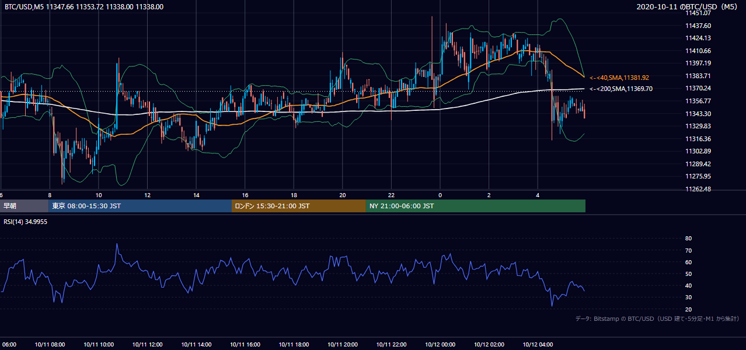Click the RSI axis level 70
746x350 pixels.
[688, 250]
